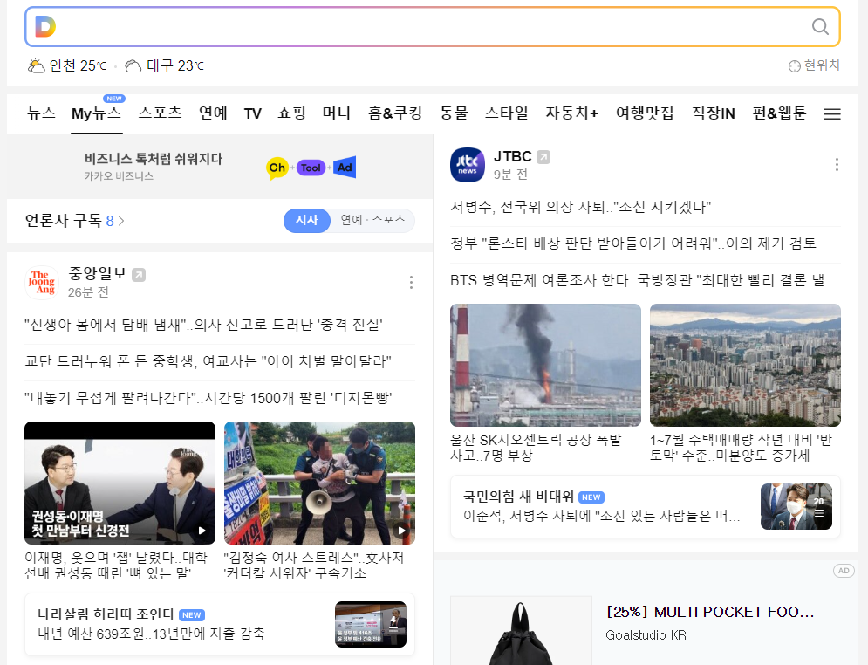Click the external link icon beside JTBC
This screenshot has width=868, height=665.
click(543, 157)
